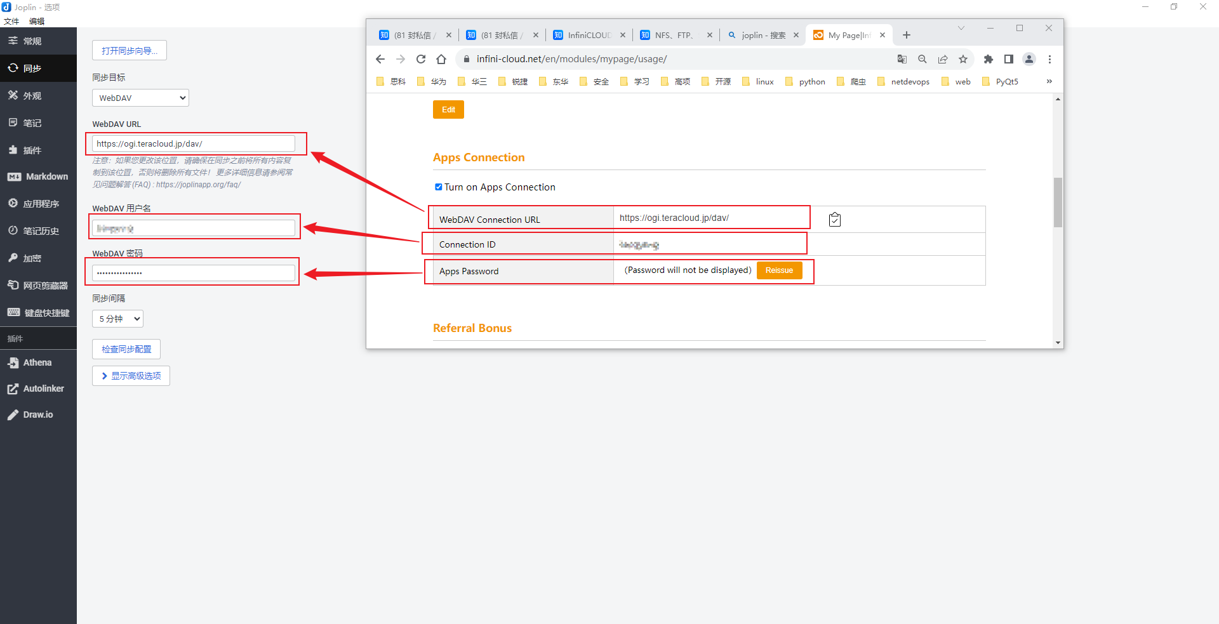Toggle the Turn on Apps Connection checkbox
This screenshot has height=624, width=1219.
(x=438, y=187)
